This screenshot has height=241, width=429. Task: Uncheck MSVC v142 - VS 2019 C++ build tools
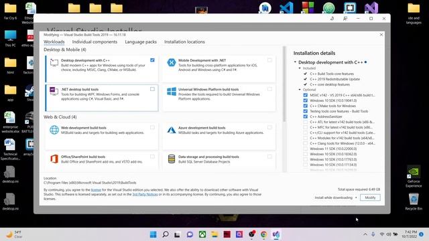click(306, 95)
